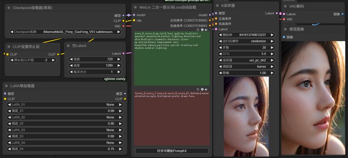Image resolution: width=348 pixels, height=158 pixels.
Task: Click the speaker icon above the green prompt box
Action: (x=206, y=30)
